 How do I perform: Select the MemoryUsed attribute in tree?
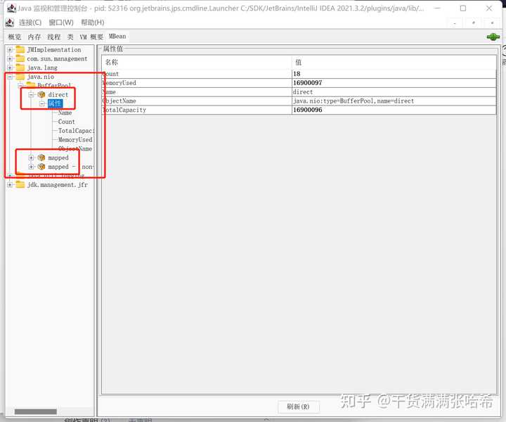pos(75,140)
